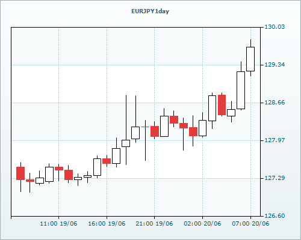Click the EURJPY1day chart title

tap(150, 11)
